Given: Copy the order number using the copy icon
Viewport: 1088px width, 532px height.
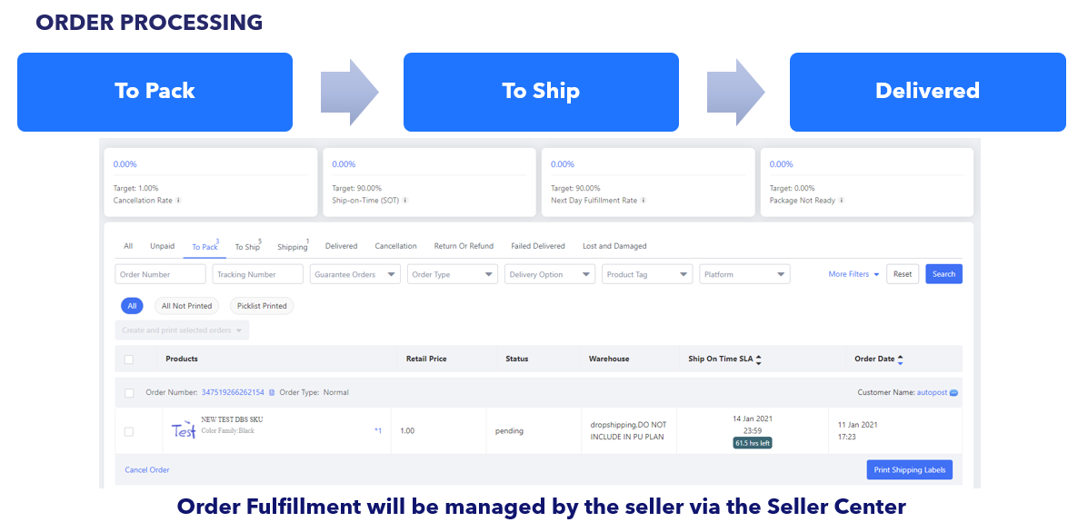Looking at the screenshot, I should pyautogui.click(x=272, y=393).
